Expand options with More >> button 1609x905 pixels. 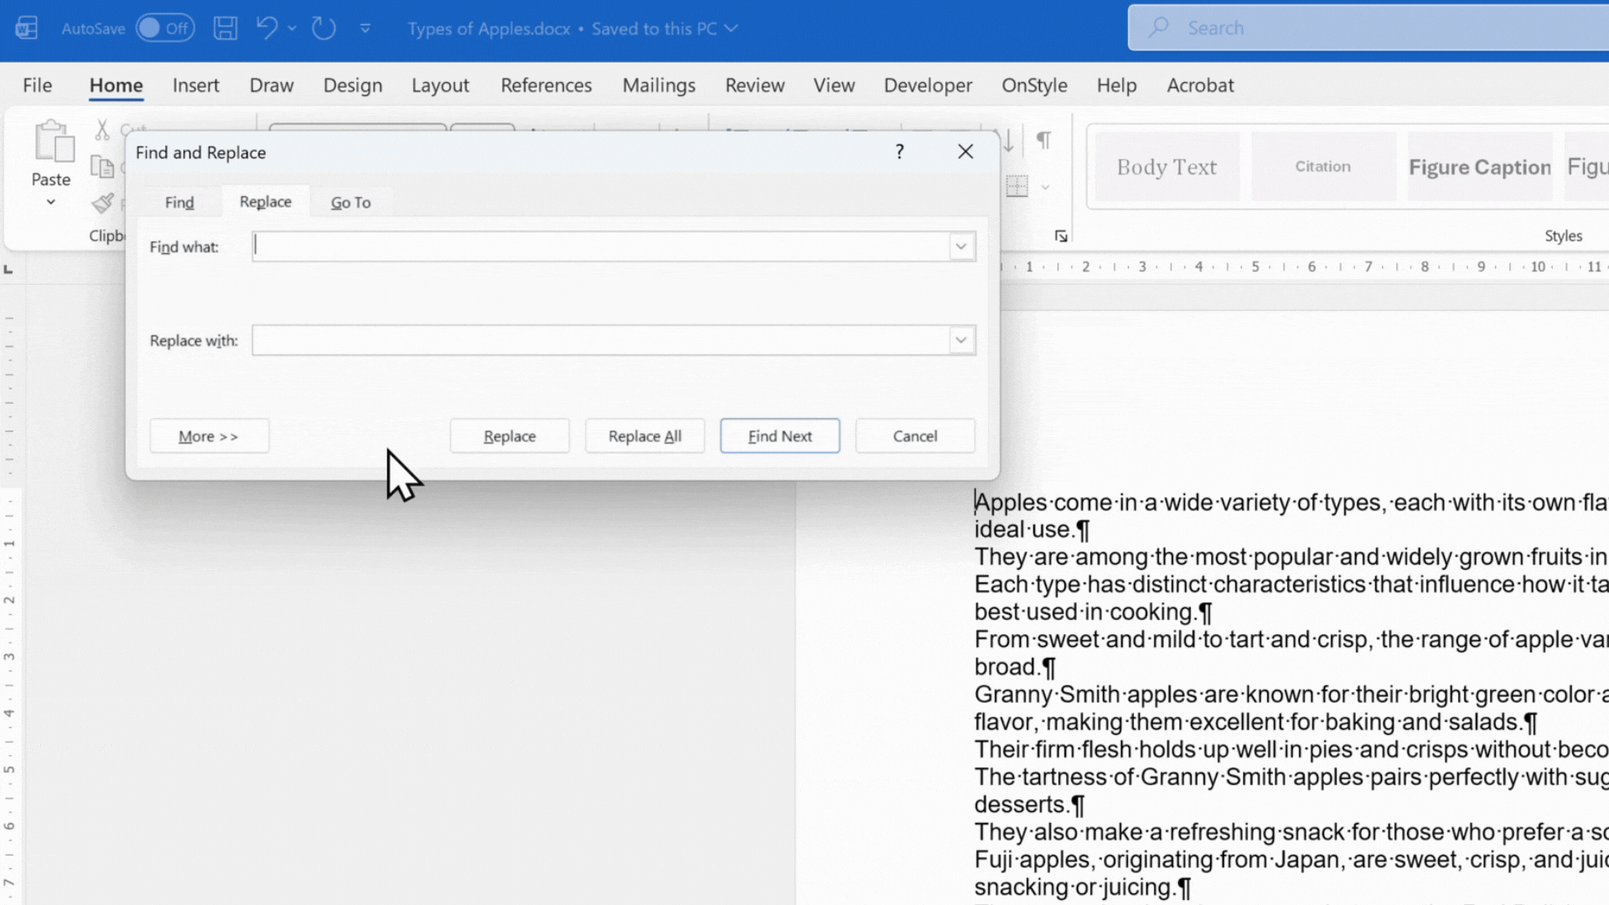pos(209,436)
